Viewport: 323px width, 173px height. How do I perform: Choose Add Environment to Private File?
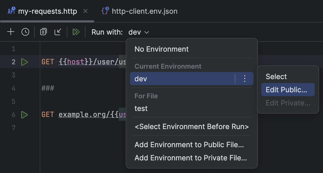[x=190, y=158]
